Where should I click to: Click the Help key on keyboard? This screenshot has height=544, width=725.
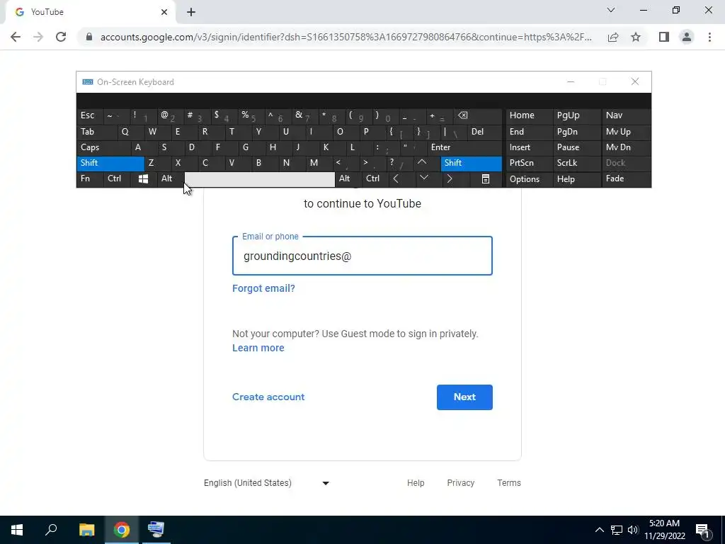point(576,178)
